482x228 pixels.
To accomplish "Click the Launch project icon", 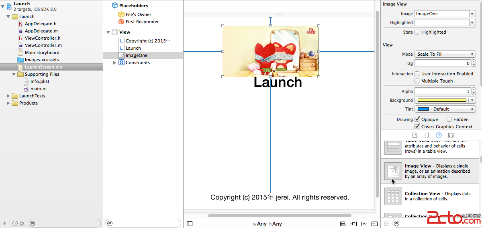I will coord(9,6).
